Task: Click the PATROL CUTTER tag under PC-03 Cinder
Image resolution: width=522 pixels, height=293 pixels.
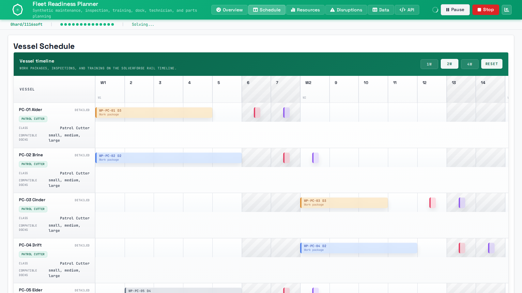Action: click(x=33, y=209)
